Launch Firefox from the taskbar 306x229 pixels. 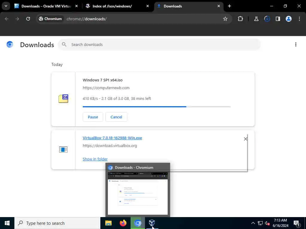tap(123, 223)
